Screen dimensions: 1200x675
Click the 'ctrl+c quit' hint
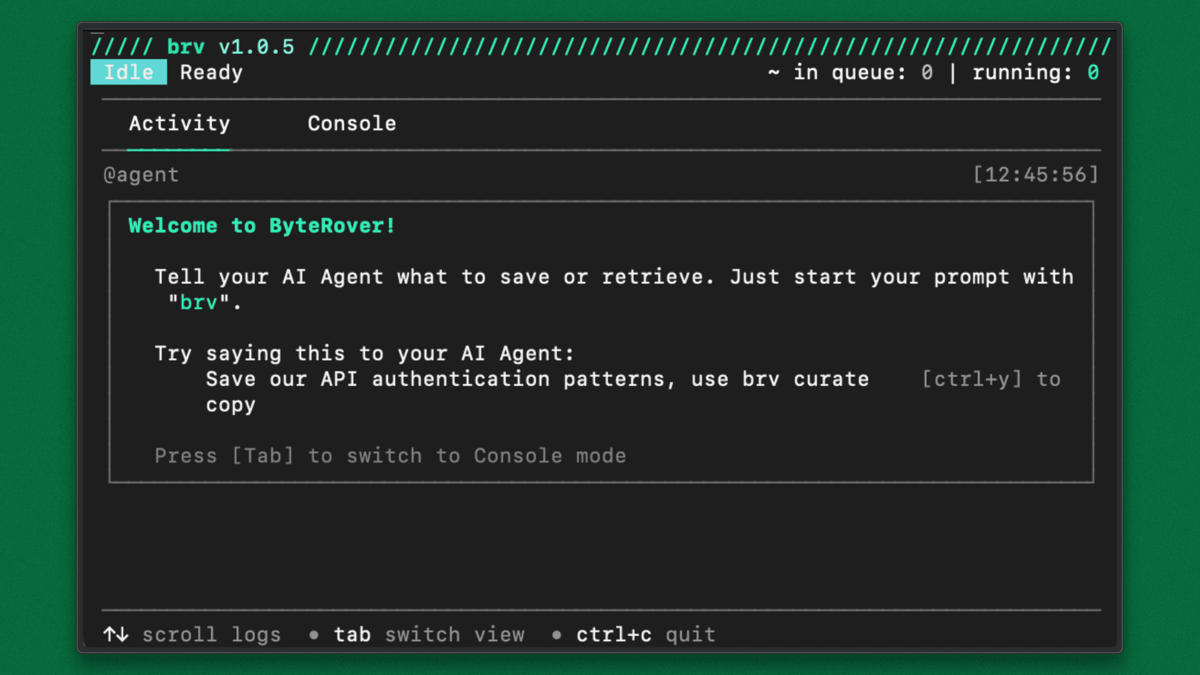[x=645, y=634]
